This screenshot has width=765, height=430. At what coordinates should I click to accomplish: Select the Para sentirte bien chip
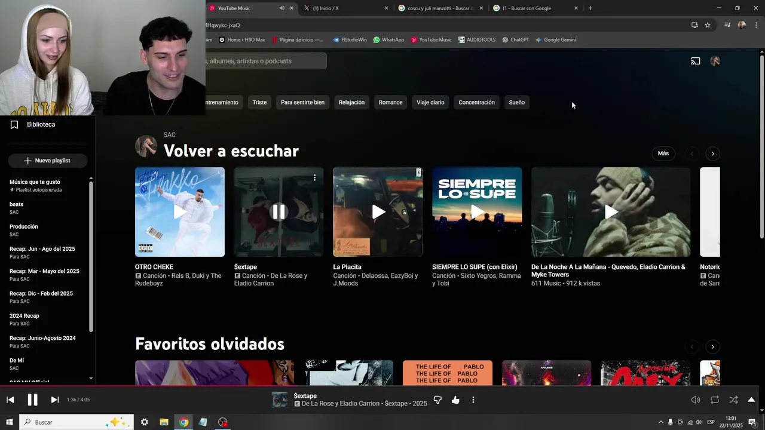pyautogui.click(x=302, y=102)
